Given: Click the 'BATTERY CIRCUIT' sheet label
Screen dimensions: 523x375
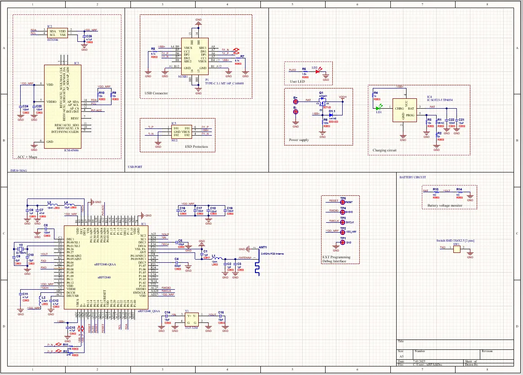Looking at the screenshot, I should click(412, 177).
